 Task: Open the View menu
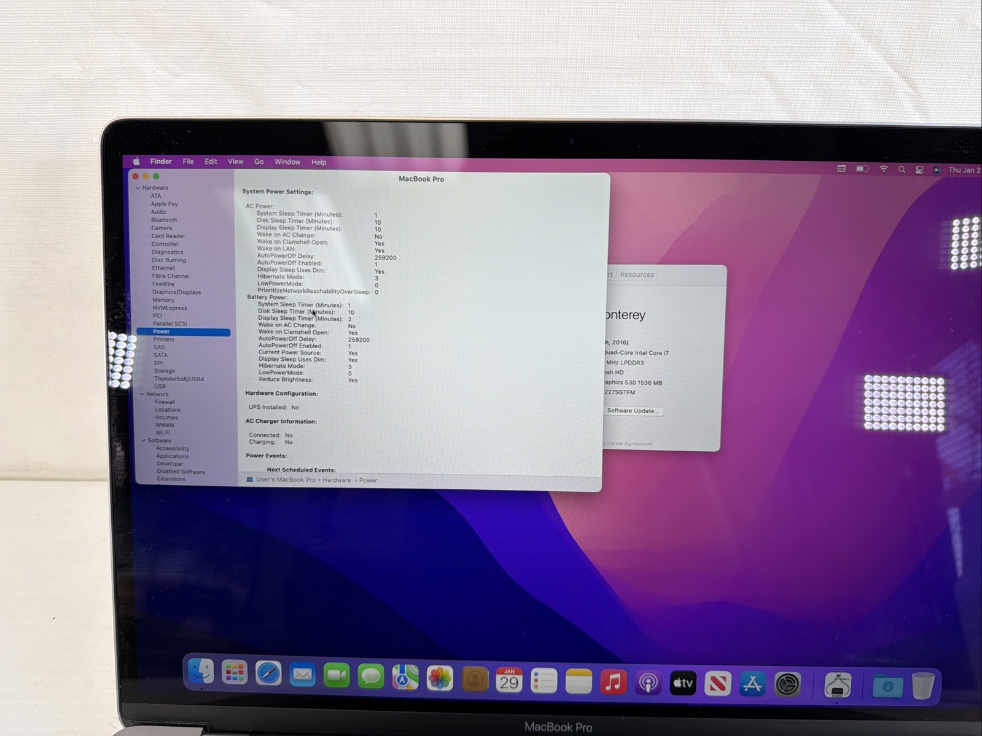236,161
